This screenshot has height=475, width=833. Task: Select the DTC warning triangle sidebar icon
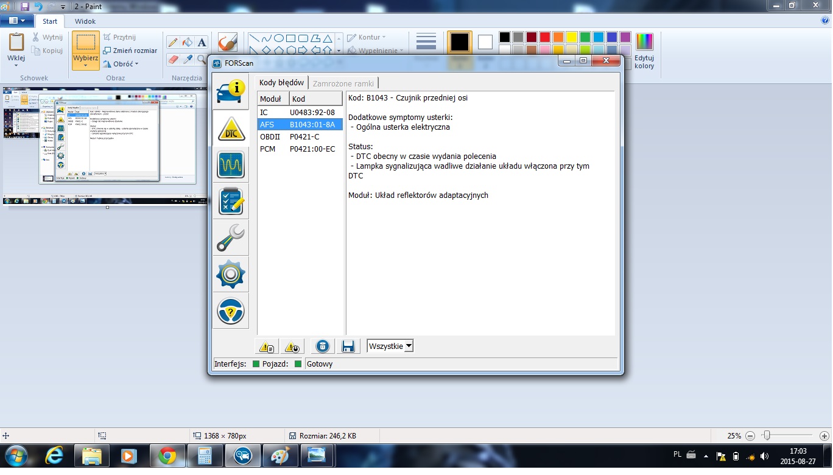(x=230, y=128)
